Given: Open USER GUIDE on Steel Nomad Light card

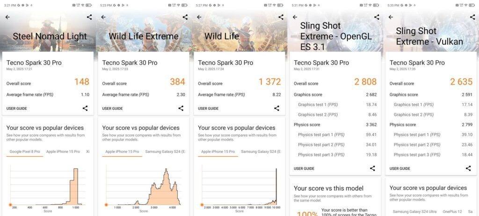Looking at the screenshot, I should click(16, 108).
